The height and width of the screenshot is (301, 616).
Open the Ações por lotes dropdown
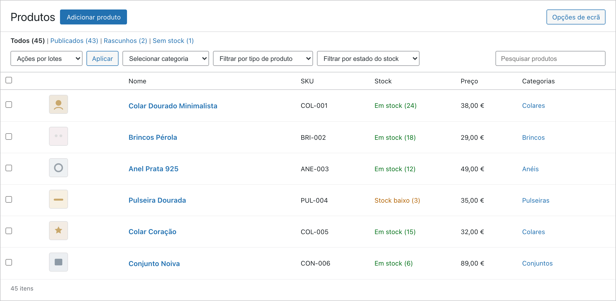(46, 58)
